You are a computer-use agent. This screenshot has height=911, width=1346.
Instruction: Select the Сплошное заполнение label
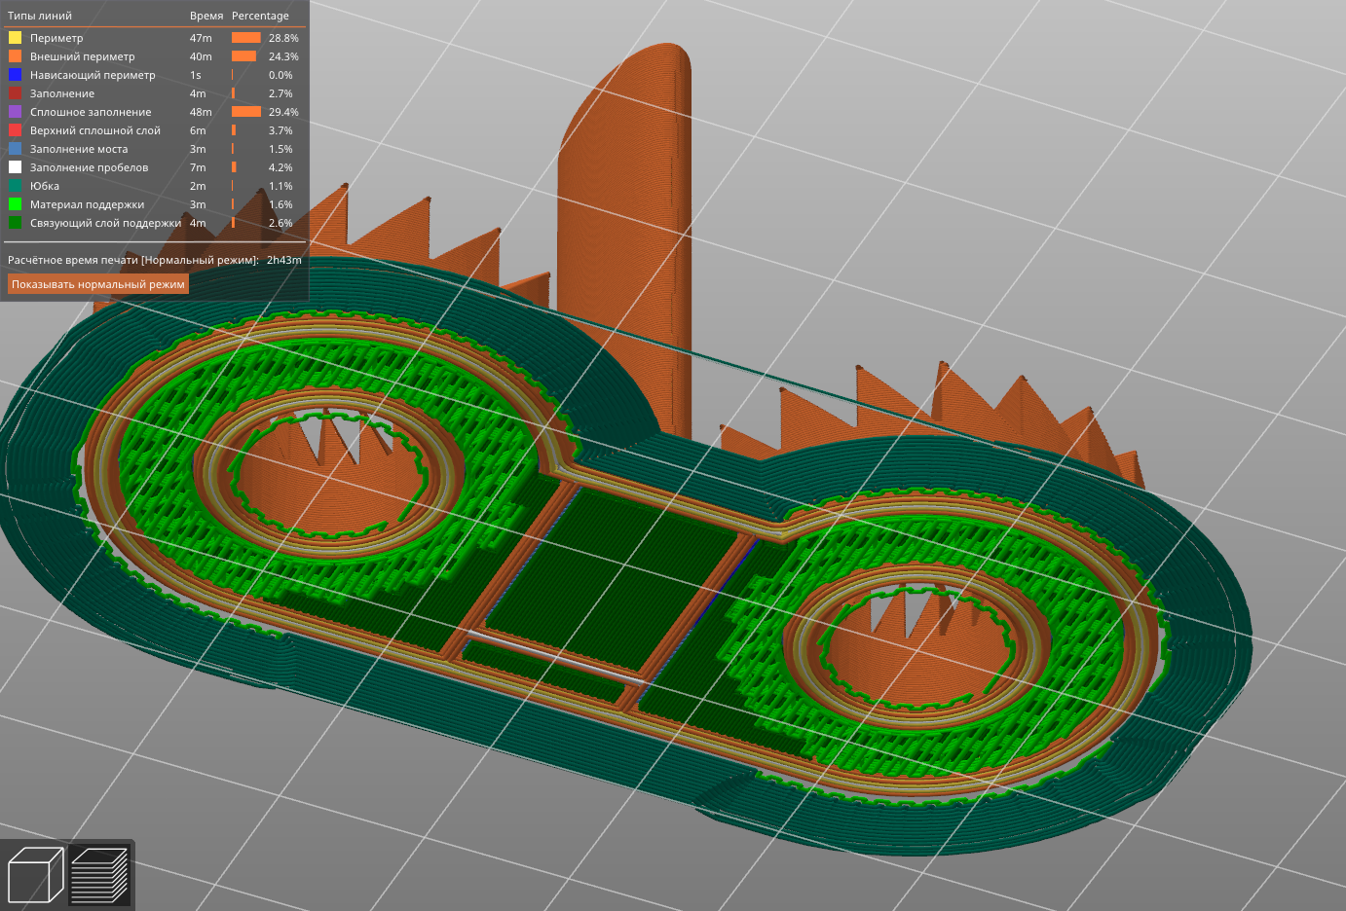pos(91,112)
